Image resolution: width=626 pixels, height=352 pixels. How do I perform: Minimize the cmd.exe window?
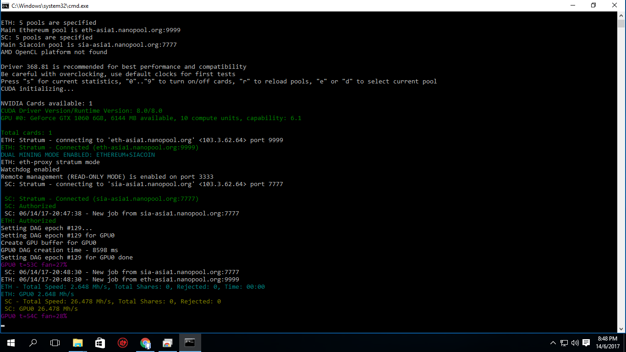coord(573,5)
